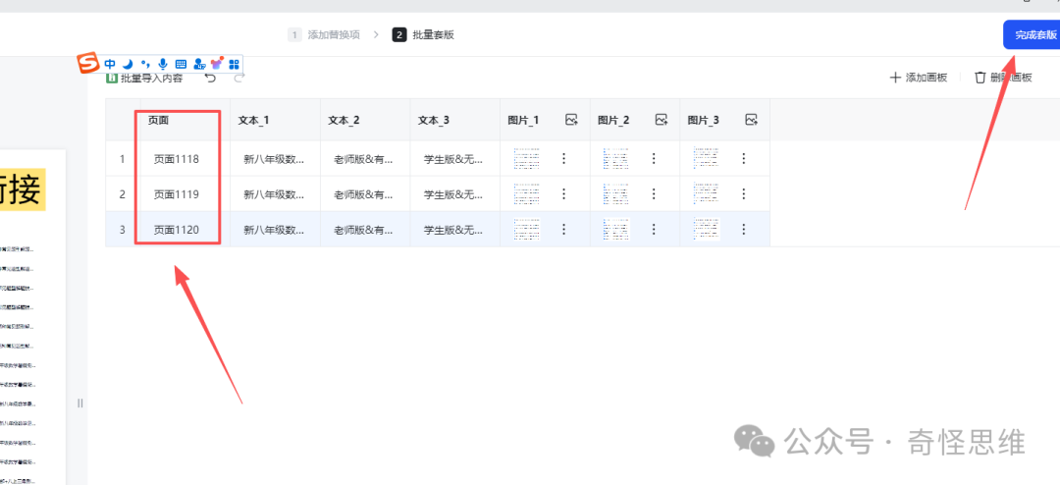Open more options for 图片_3 in row 3

click(744, 229)
